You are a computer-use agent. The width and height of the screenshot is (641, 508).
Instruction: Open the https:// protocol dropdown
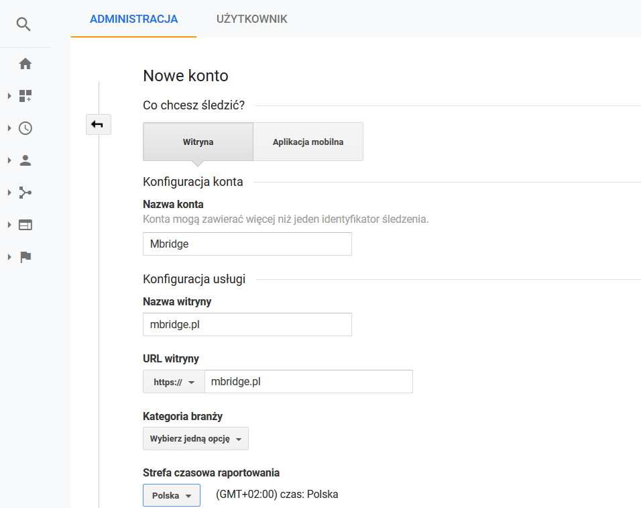pyautogui.click(x=174, y=382)
